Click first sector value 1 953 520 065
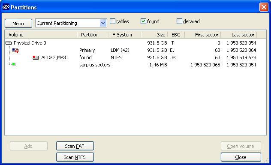 tap(205, 65)
